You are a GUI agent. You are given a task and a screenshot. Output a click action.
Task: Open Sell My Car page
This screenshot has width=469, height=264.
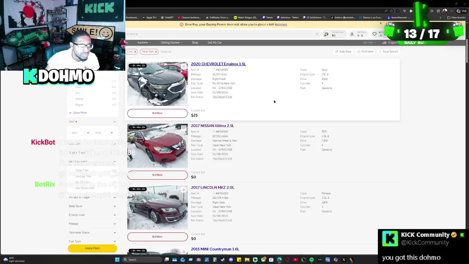[x=214, y=43]
